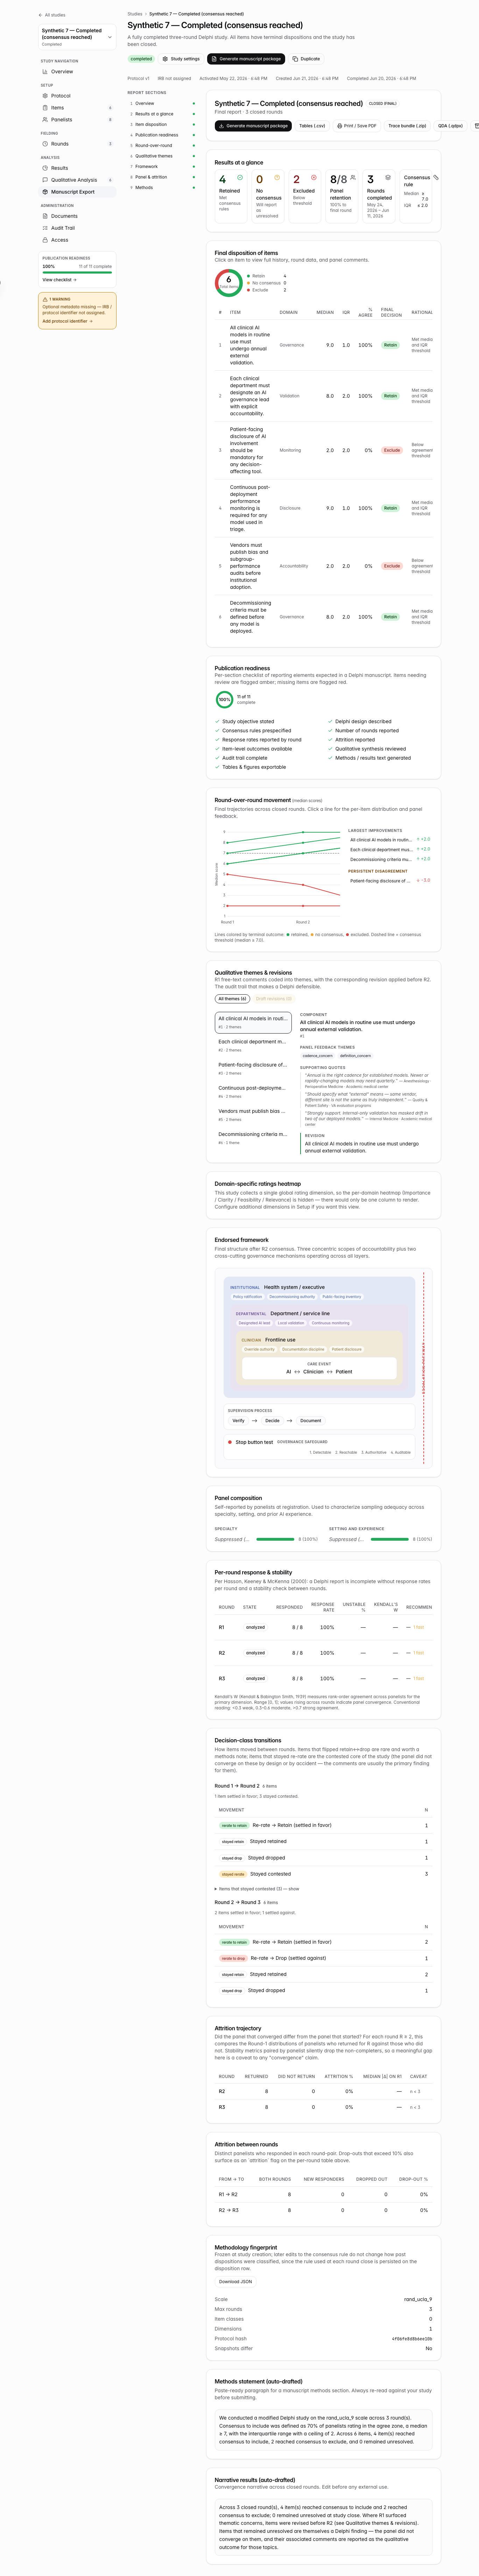Click Generate manuscript package button
Screen dimensions: 479x2576
(x=246, y=59)
